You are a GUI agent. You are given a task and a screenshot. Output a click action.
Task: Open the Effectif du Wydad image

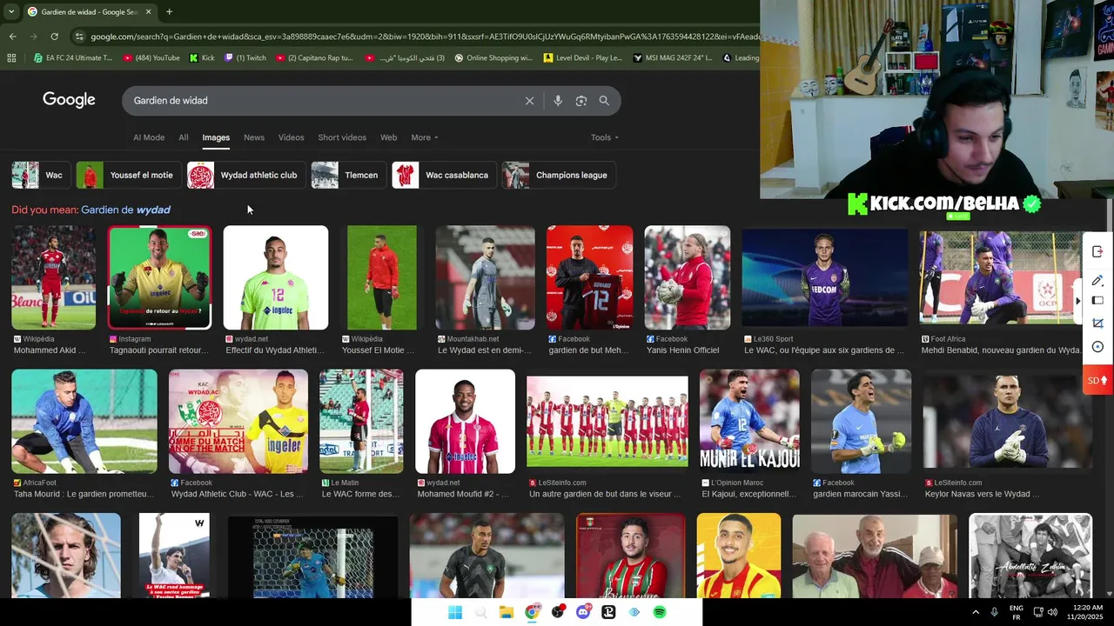[276, 277]
